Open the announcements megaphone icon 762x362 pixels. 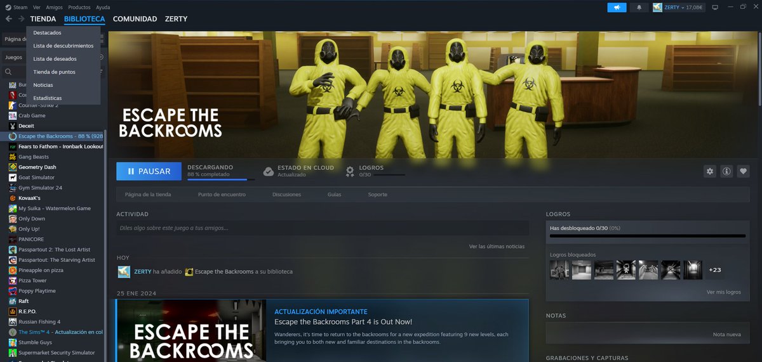[617, 8]
